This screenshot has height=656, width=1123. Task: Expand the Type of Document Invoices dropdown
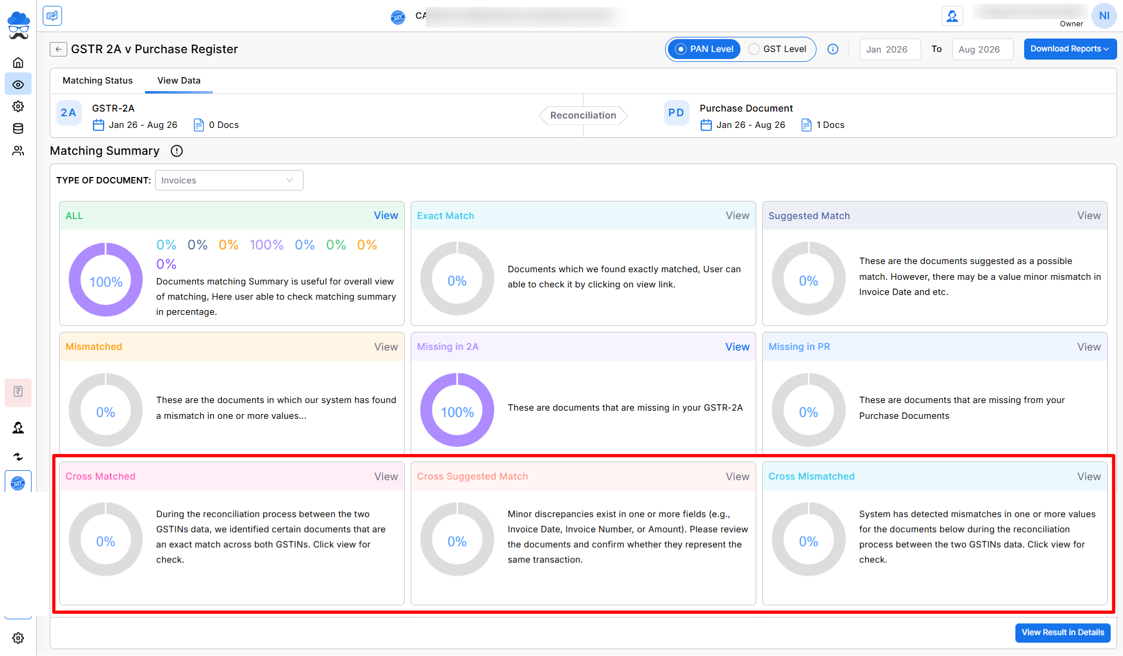click(229, 181)
